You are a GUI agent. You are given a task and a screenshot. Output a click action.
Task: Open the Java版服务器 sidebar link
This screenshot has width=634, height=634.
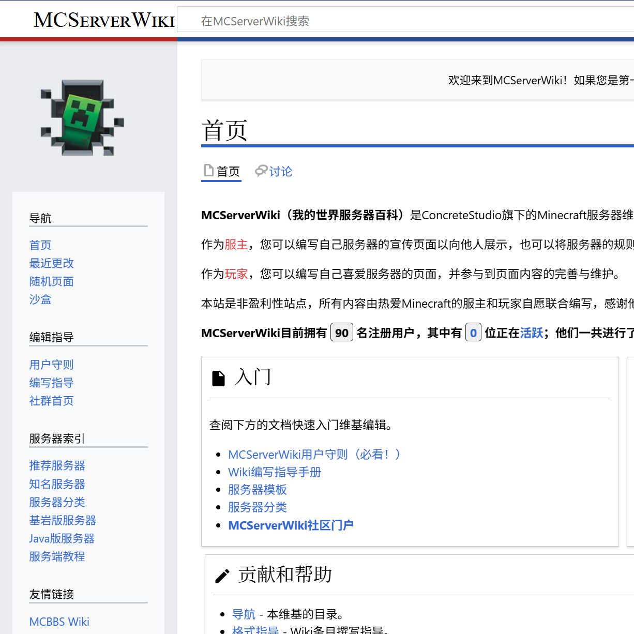(62, 538)
